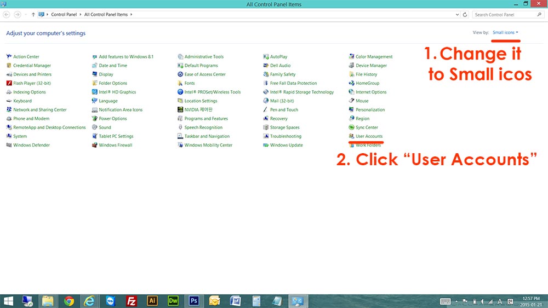The width and height of the screenshot is (548, 308).
Task: Click the Color Management icon
Action: (352, 56)
